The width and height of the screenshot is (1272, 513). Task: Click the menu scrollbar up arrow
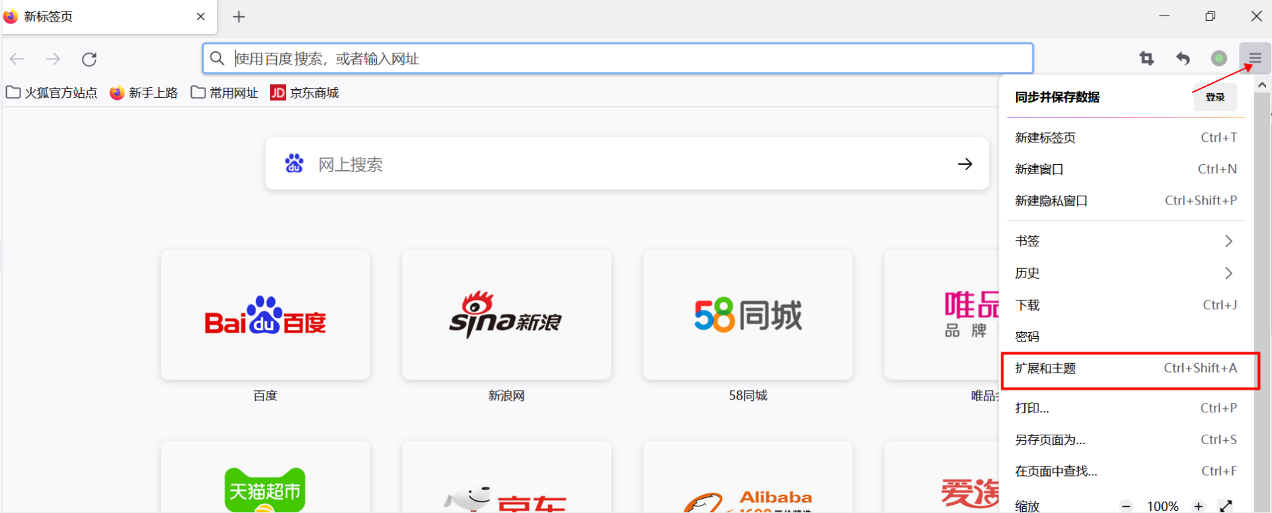1262,85
